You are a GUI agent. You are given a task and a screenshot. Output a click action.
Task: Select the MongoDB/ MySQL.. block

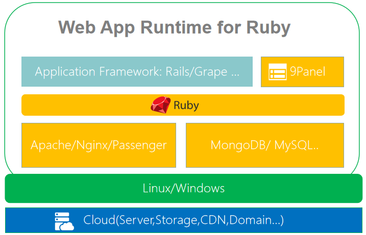(x=265, y=145)
